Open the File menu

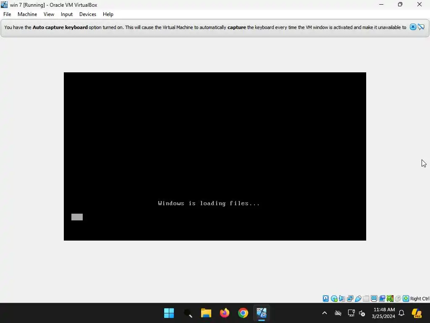point(7,14)
